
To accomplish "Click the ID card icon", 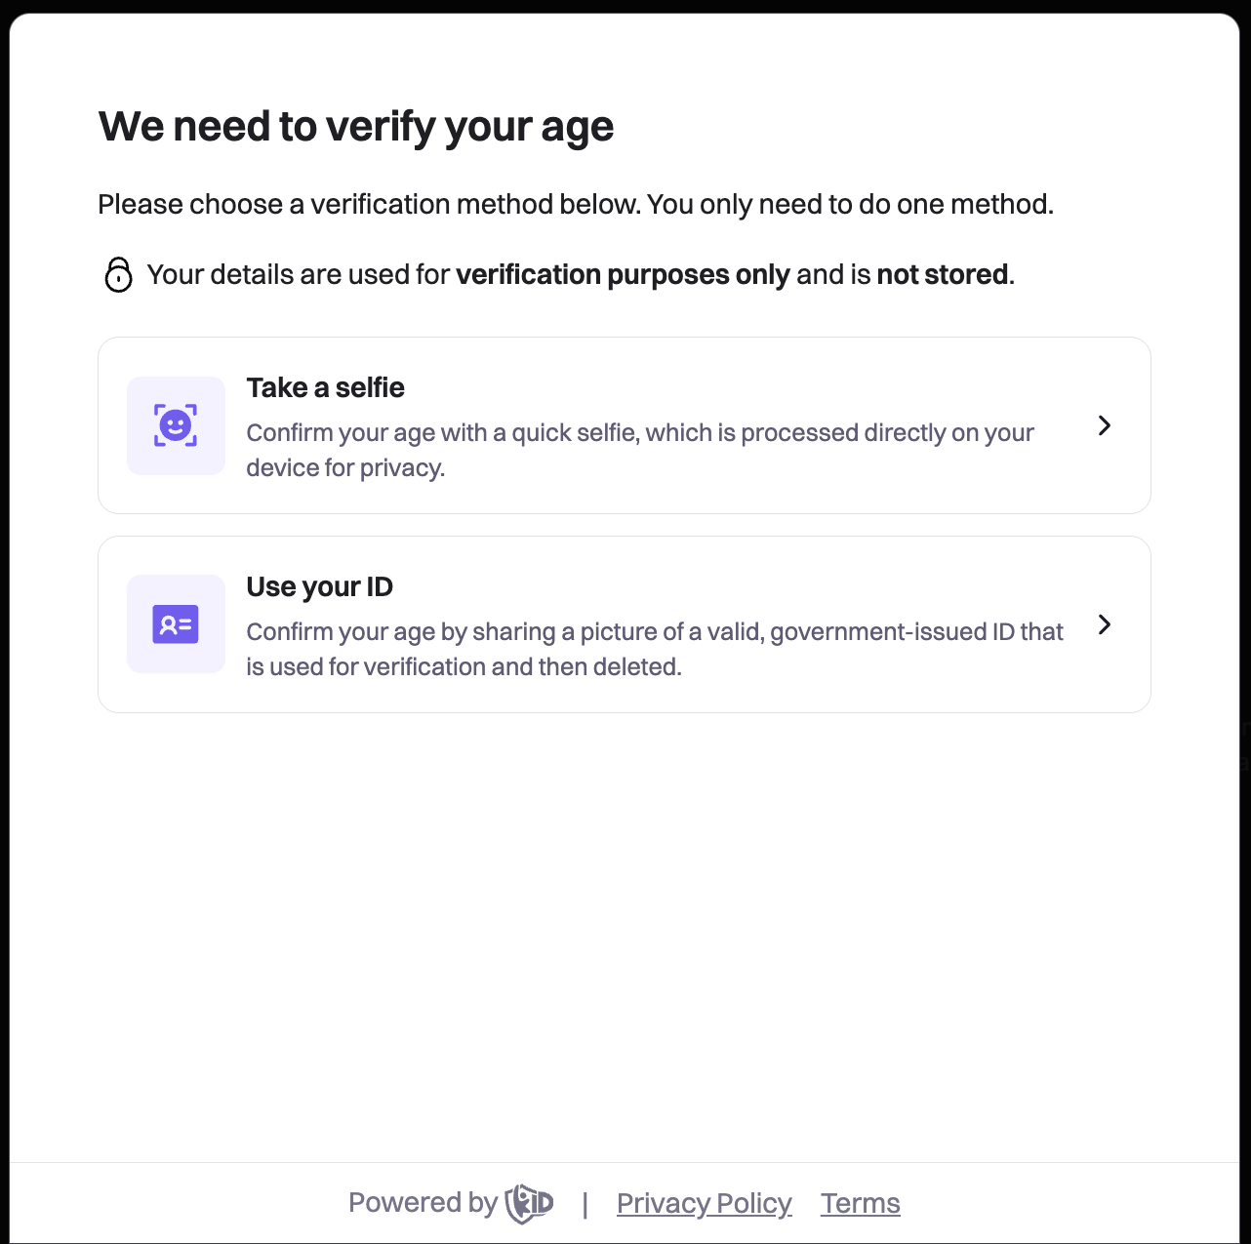I will (176, 624).
